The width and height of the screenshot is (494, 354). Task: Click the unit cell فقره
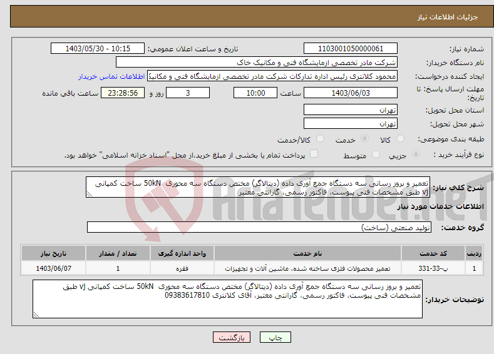[182, 268]
